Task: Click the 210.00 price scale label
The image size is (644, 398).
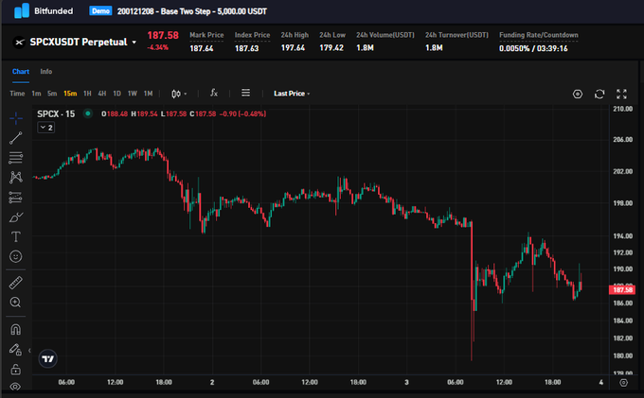Action: tap(622, 109)
